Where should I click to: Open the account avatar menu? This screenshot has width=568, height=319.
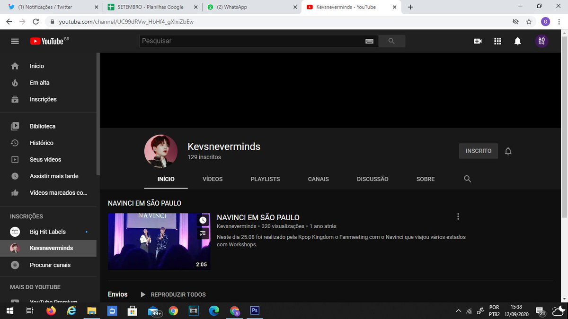pos(542,41)
